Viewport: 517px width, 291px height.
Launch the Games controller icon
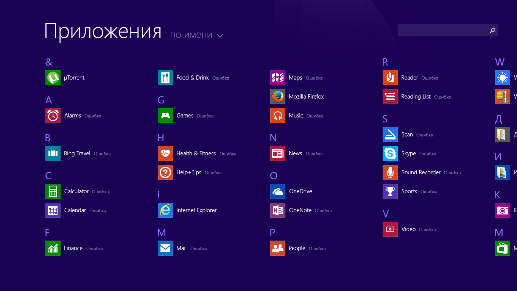pyautogui.click(x=165, y=116)
